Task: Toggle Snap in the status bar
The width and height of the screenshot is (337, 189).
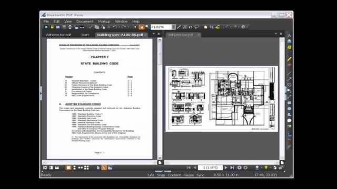Action: [161, 175]
